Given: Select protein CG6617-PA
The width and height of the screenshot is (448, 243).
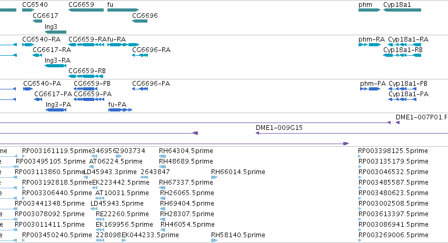Looking at the screenshot, I should pyautogui.click(x=53, y=94).
